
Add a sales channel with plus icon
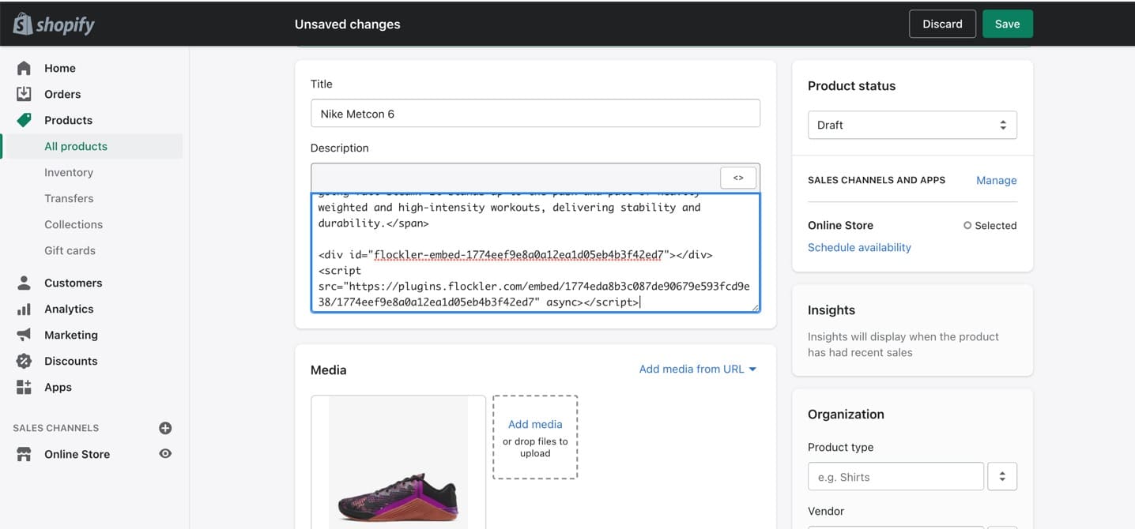(165, 428)
